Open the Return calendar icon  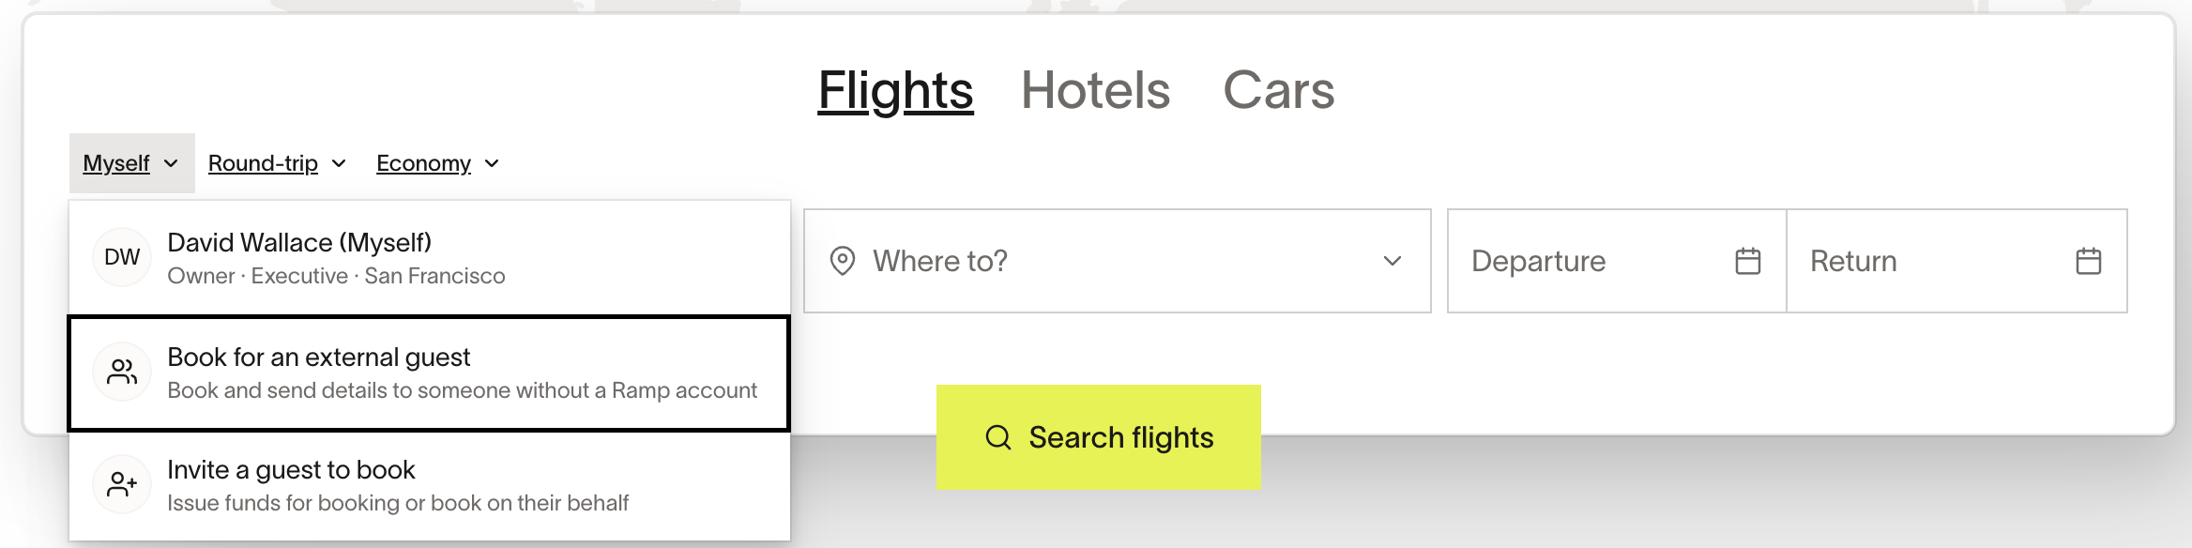(2089, 261)
